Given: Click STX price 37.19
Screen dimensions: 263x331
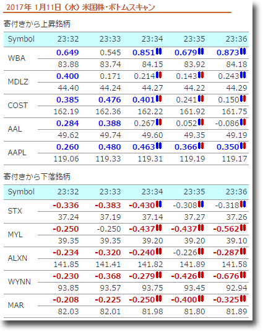Looking at the screenshot, I should pos(110,217).
